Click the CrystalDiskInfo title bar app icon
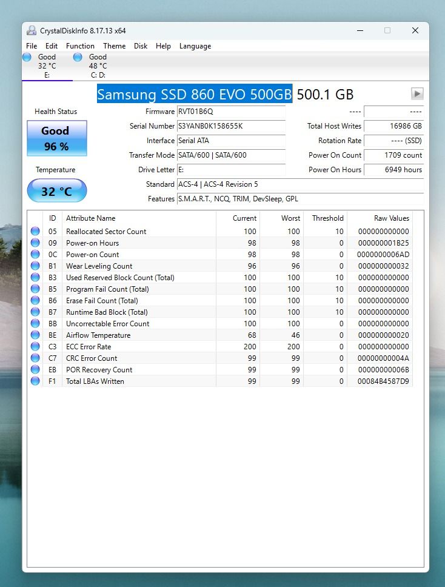 pyautogui.click(x=32, y=30)
